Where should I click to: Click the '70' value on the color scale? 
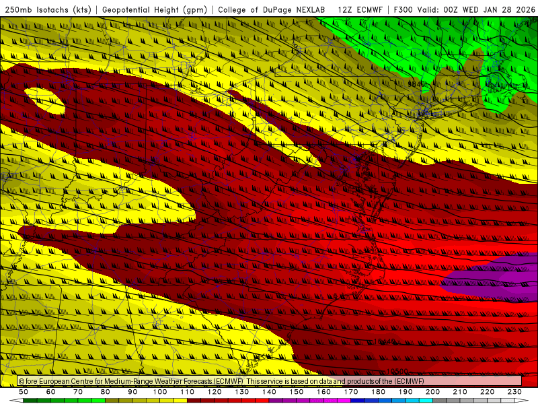point(78,392)
